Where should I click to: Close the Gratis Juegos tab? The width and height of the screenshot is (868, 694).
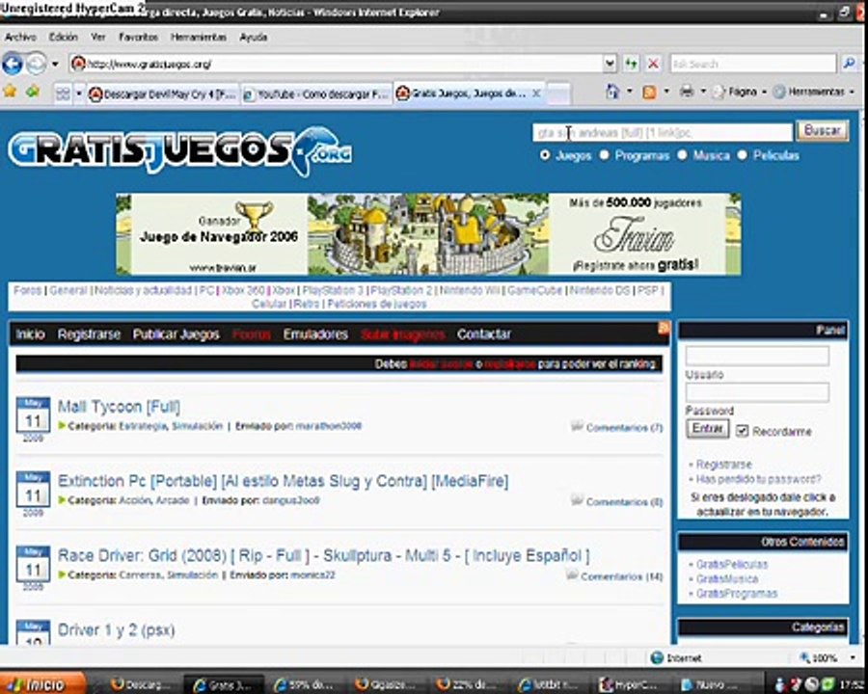(x=536, y=93)
